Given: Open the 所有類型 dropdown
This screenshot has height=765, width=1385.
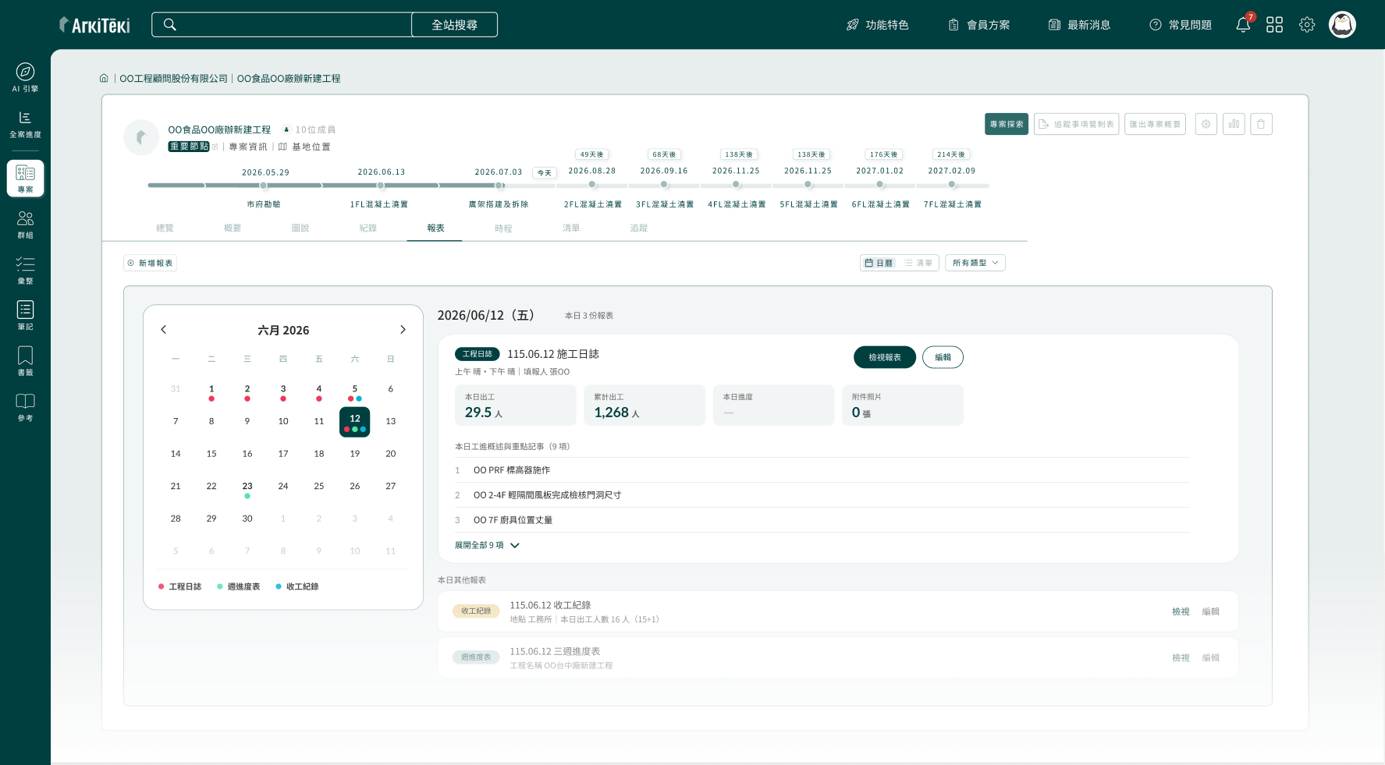Looking at the screenshot, I should pos(975,263).
